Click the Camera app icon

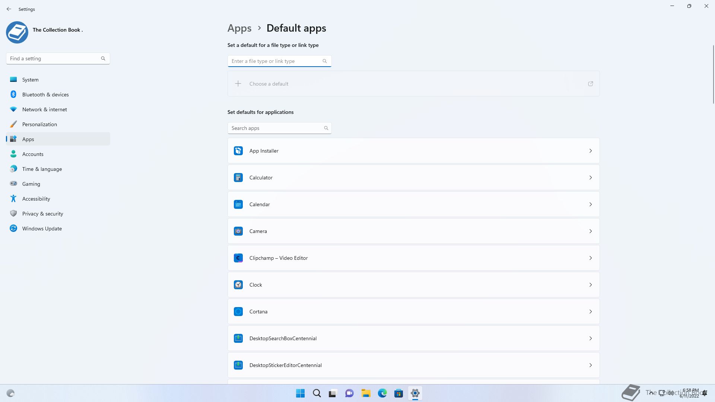point(238,231)
